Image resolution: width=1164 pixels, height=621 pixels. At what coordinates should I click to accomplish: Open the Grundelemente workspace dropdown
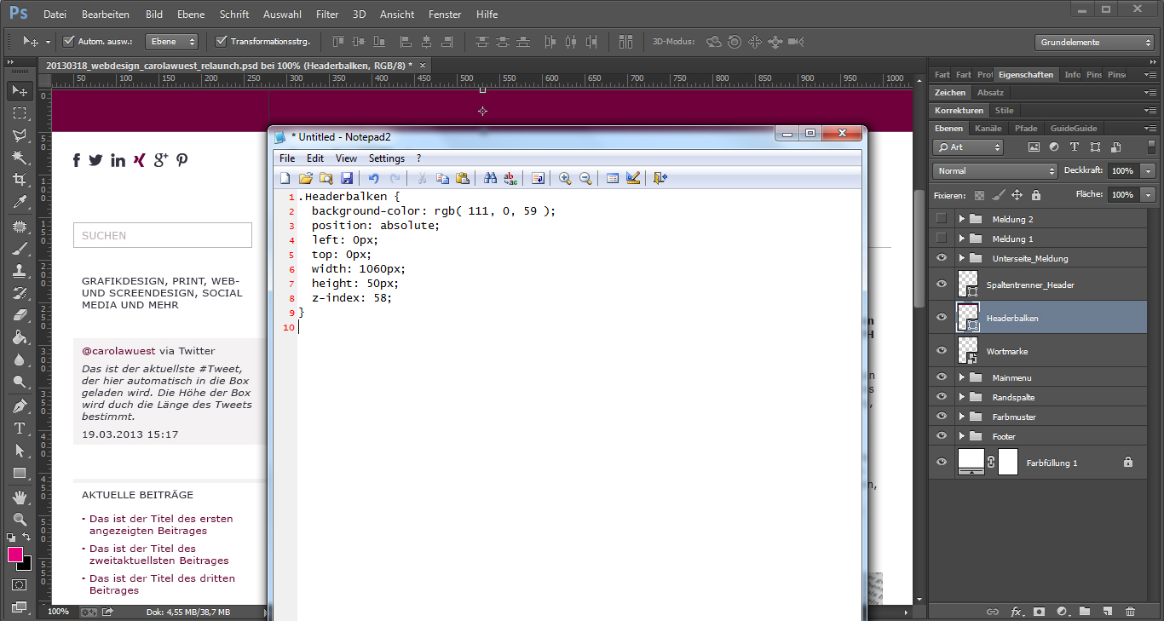(1095, 42)
